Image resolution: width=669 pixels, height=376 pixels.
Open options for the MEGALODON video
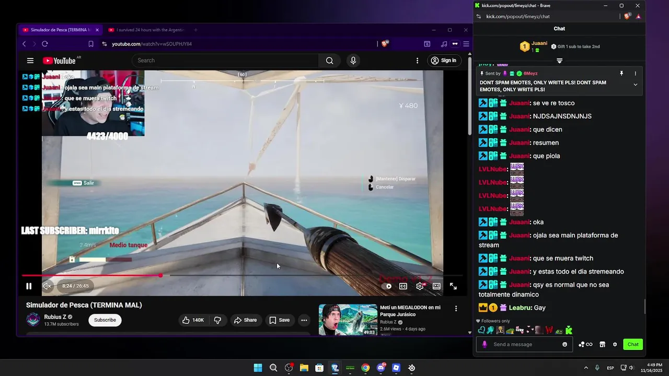(x=456, y=309)
